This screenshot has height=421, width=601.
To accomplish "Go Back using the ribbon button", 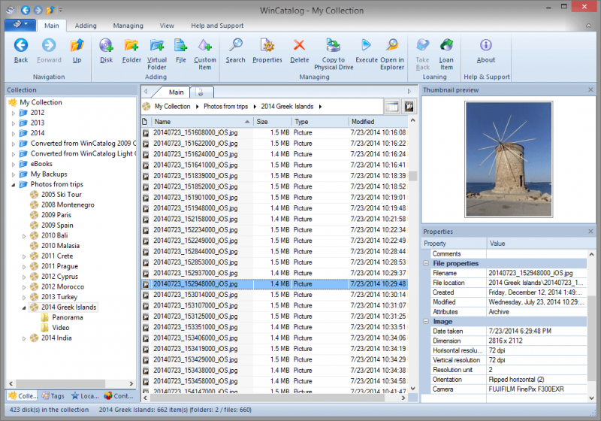I will click(x=21, y=50).
